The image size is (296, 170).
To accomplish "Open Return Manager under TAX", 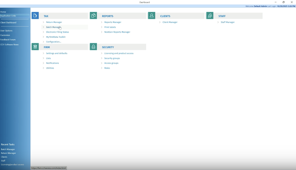I will [x=54, y=22].
